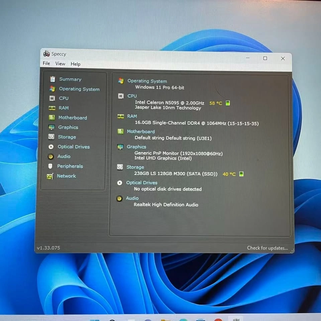Click the Summary icon in sidebar
This screenshot has height=321, width=321.
52,79
